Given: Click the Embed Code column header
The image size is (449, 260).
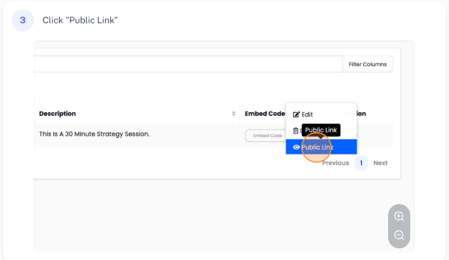Looking at the screenshot, I should tap(265, 113).
